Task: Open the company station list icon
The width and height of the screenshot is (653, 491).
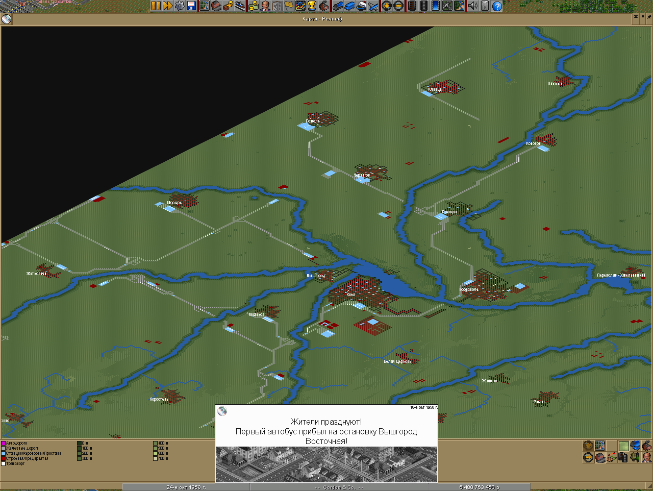Action: tap(240, 6)
